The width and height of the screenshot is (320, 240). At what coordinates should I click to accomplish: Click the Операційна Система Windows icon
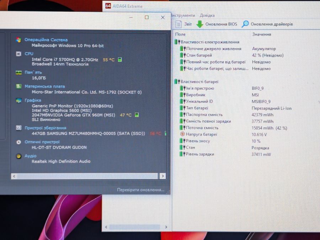(x=18, y=40)
